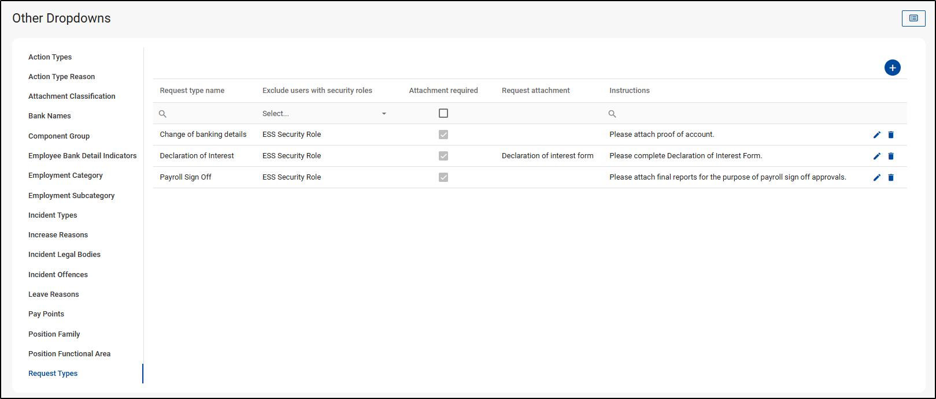936x399 pixels.
Task: Toggle the Attachment required filter checkbox
Action: pyautogui.click(x=443, y=113)
